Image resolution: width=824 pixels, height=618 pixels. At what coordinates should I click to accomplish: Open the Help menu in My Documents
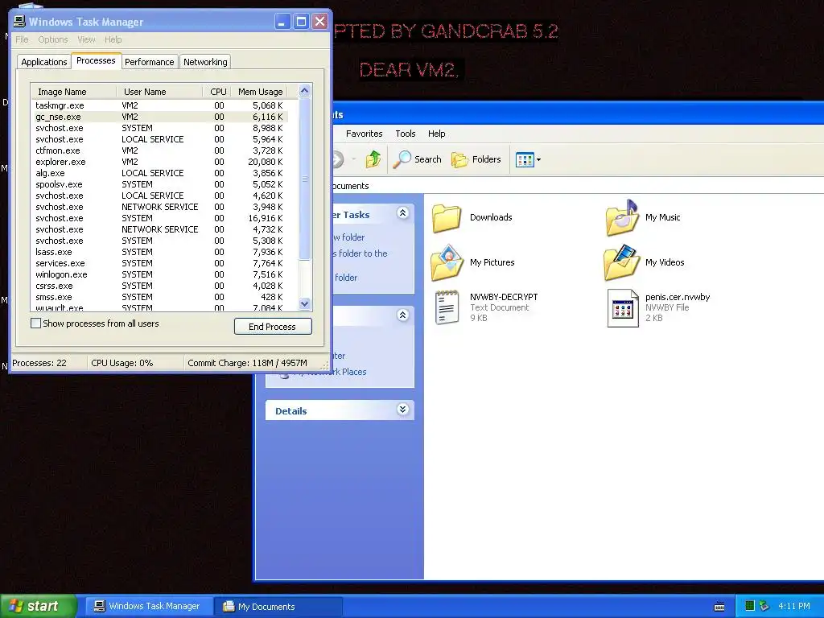coord(436,134)
